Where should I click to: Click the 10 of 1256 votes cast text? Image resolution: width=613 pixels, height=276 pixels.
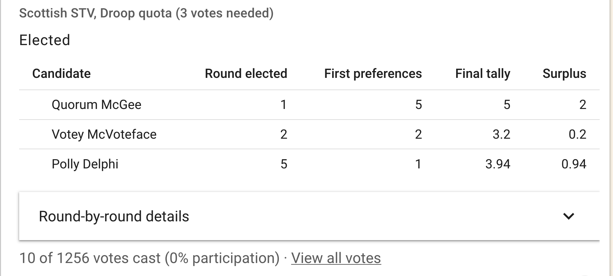(149, 258)
